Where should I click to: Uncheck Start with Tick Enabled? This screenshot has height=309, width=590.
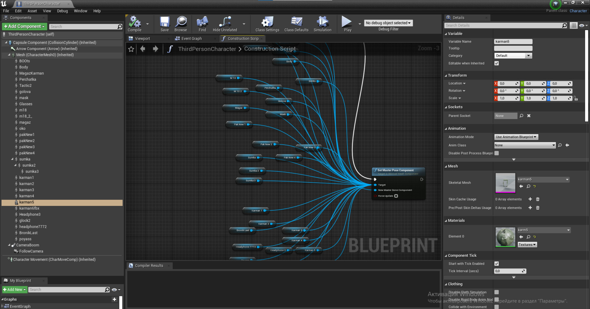coord(497,264)
